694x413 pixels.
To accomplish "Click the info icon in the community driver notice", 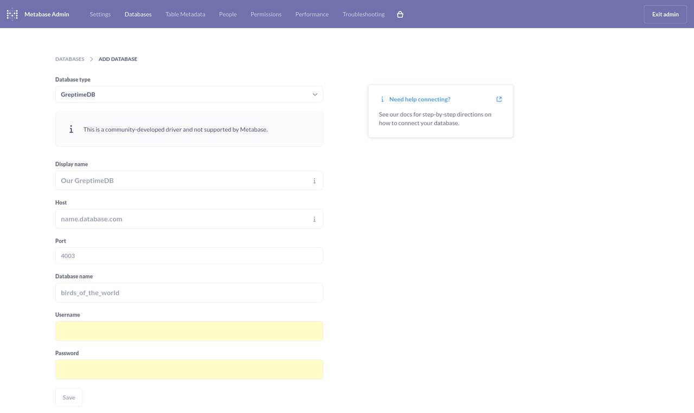I will [x=71, y=129].
